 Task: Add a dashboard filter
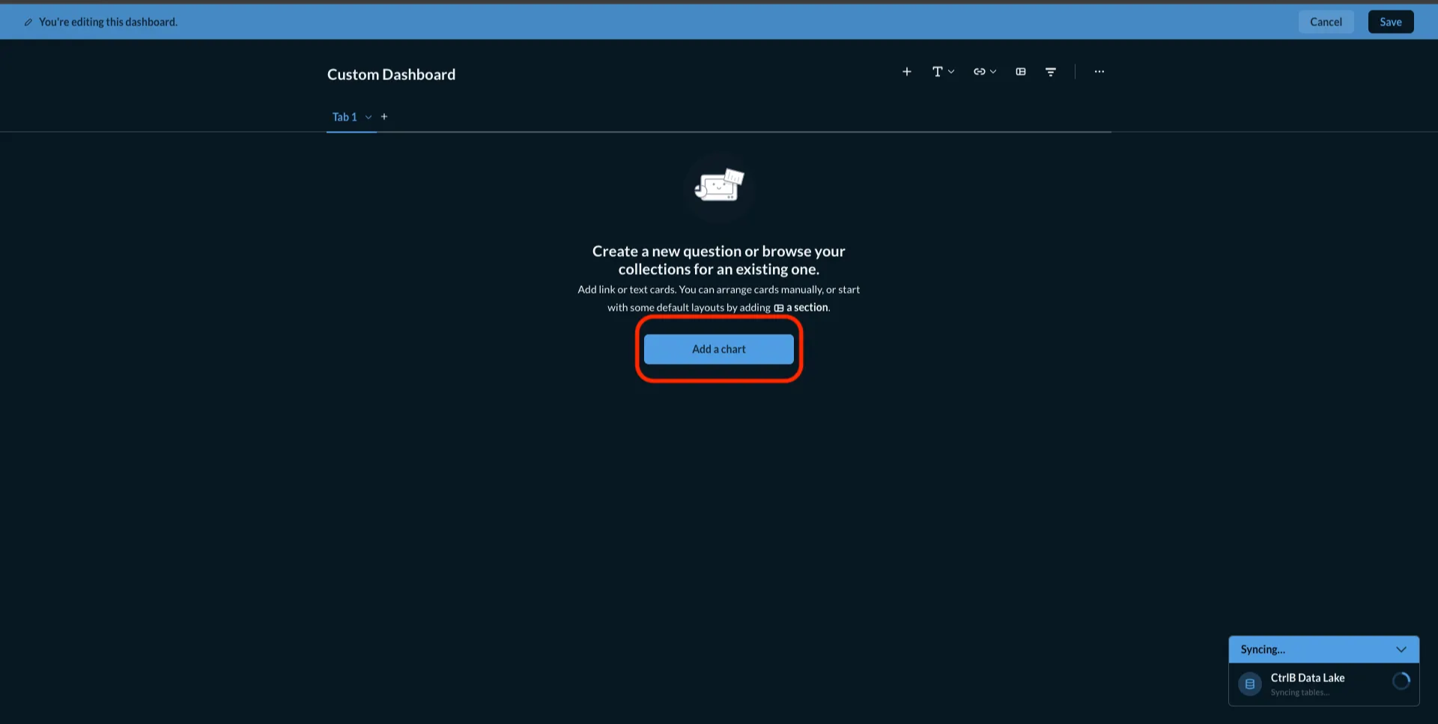1051,71
